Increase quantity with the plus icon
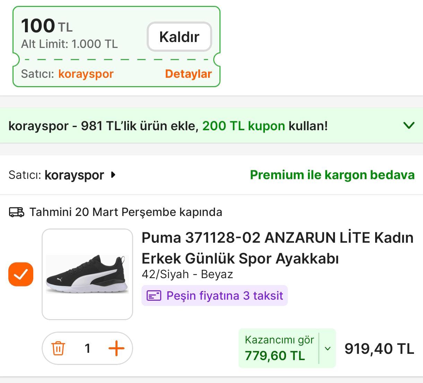This screenshot has width=423, height=383. pyautogui.click(x=116, y=348)
